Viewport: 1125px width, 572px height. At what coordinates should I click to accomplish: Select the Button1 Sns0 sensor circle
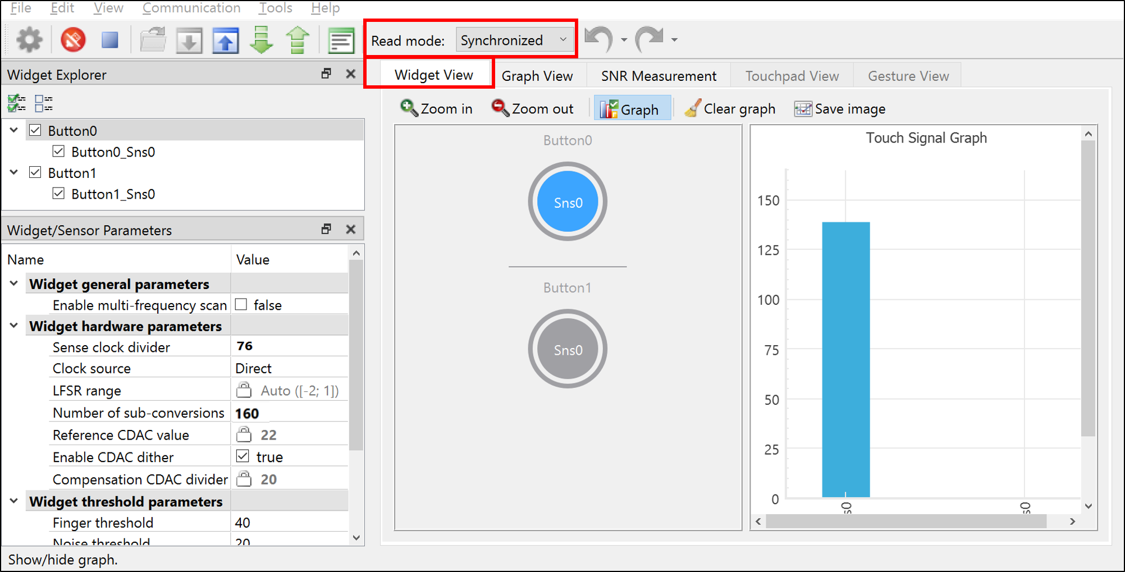coord(568,349)
